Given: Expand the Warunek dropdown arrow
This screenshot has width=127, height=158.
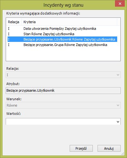Looking at the screenshot, I should (x=118, y=105).
